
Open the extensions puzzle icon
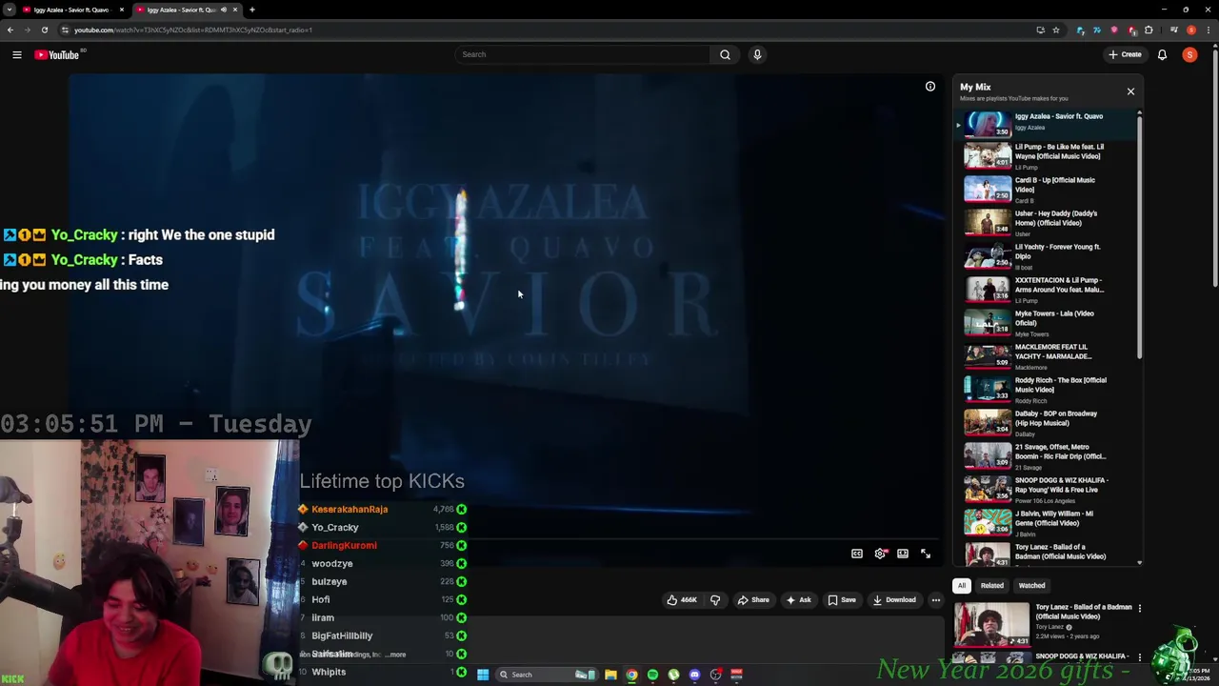pos(1149,30)
